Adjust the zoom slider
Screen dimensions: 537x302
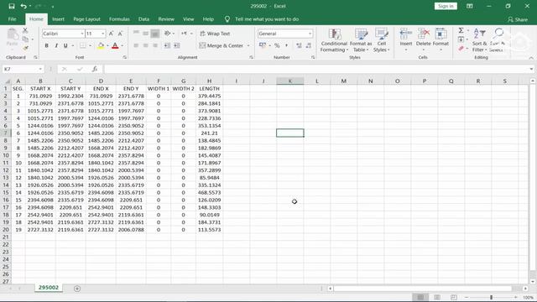(491, 297)
